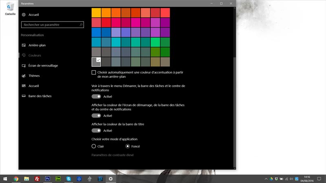Click the search magnifier icon
The height and width of the screenshot is (183, 326).
pyautogui.click(x=81, y=25)
